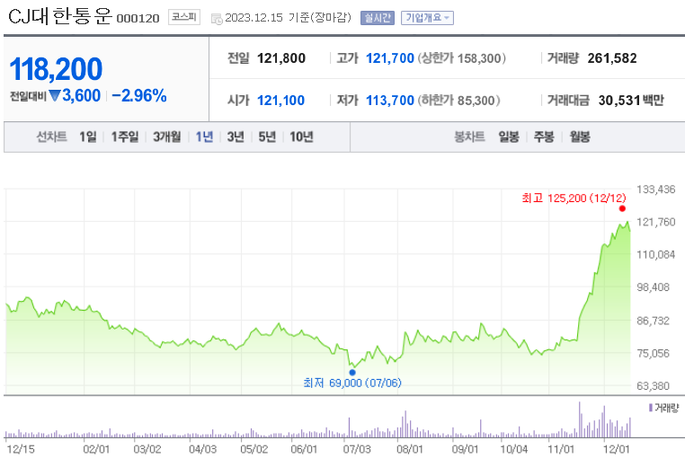Click the 저가 value 113,700

[389, 101]
